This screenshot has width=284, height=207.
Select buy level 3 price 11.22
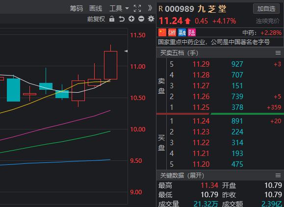[201, 143]
